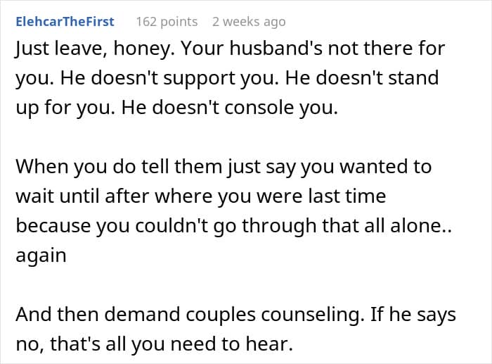492x364 pixels.
Task: Click the 162 points score label
Action: (167, 22)
